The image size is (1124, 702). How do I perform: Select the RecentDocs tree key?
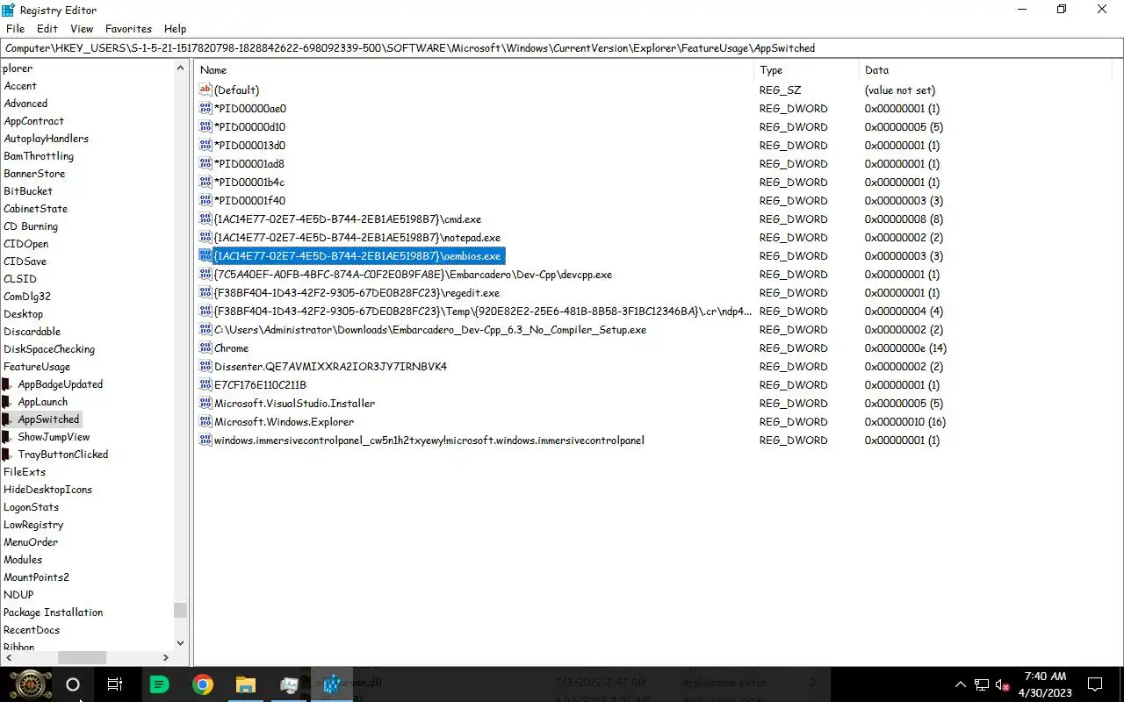32,630
